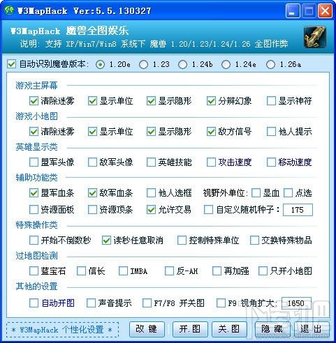The width and height of the screenshot is (336, 343).
Task: Close the W3MapHack window
Action: [x=325, y=11]
